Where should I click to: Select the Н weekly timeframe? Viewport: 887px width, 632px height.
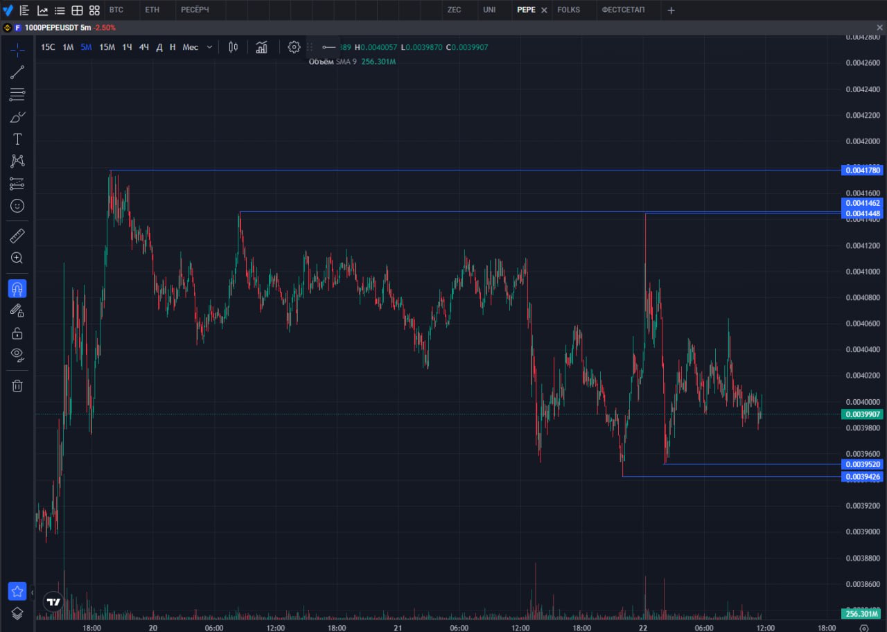click(173, 47)
